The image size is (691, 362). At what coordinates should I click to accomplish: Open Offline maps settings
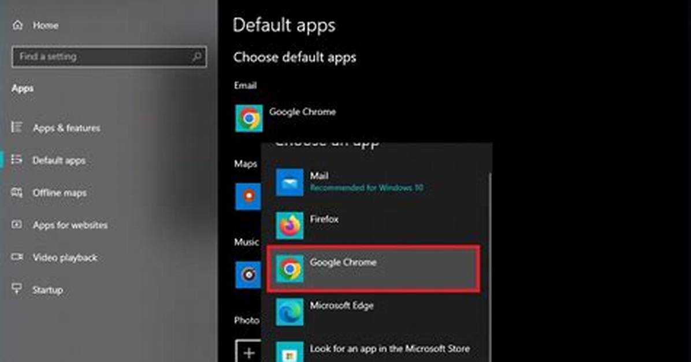(60, 193)
